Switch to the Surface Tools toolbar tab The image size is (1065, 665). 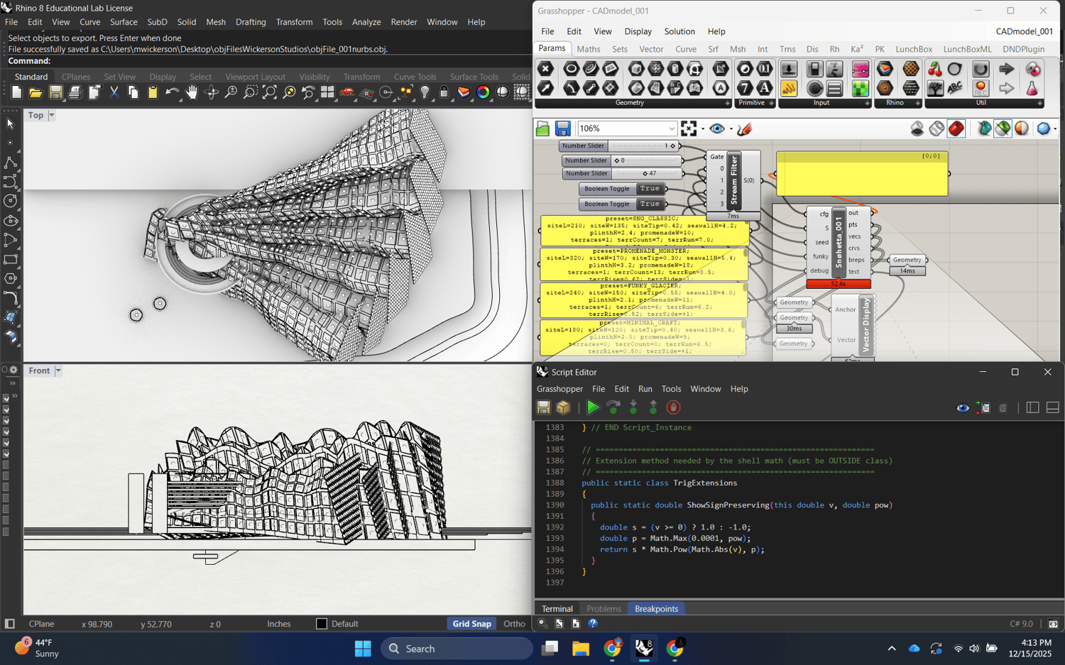[x=474, y=77]
